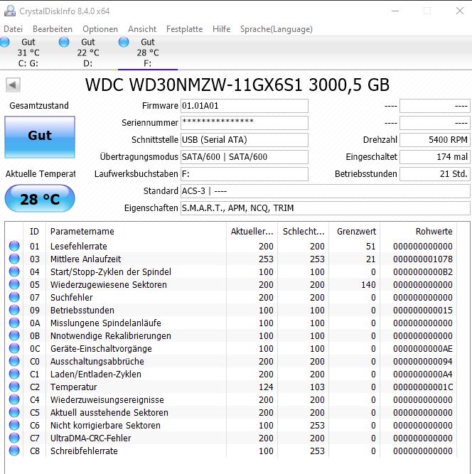This screenshot has height=474, width=472.
Task: Click the status orb for Schreibfehlerrate
Action: tap(14, 451)
